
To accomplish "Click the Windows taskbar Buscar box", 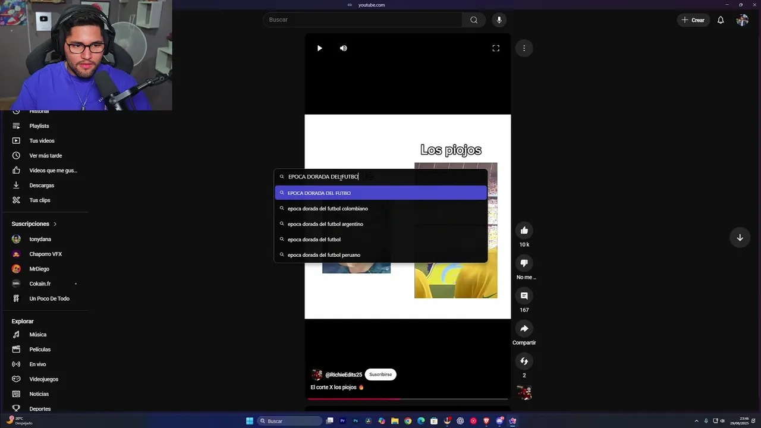I will coord(290,421).
